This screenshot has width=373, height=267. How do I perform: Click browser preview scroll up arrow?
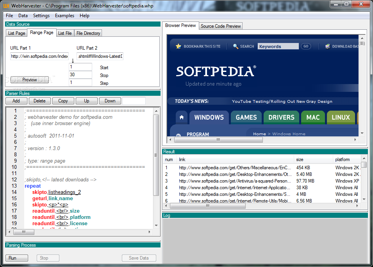pos(362,38)
